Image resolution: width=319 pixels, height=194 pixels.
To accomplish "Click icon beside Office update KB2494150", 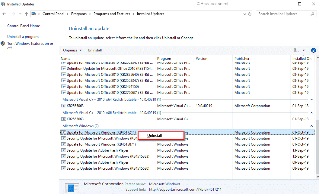I will [x=64, y=87].
